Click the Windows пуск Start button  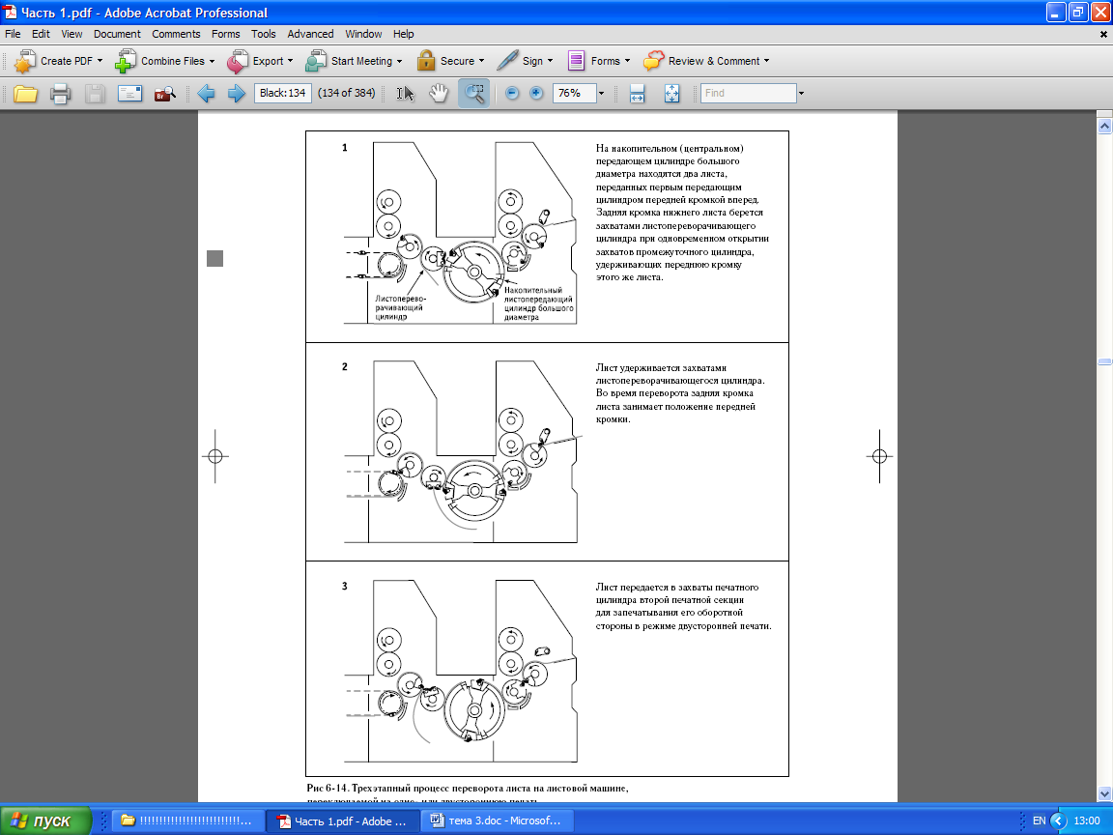pyautogui.click(x=46, y=821)
